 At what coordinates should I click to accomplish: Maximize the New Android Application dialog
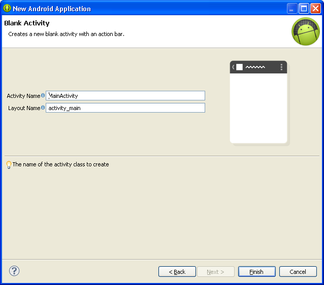pos(304,9)
